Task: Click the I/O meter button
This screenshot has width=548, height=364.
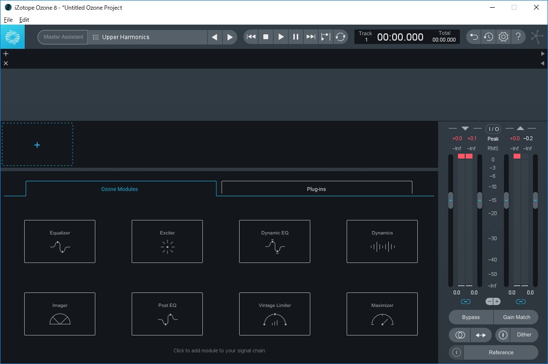Action: [x=493, y=129]
